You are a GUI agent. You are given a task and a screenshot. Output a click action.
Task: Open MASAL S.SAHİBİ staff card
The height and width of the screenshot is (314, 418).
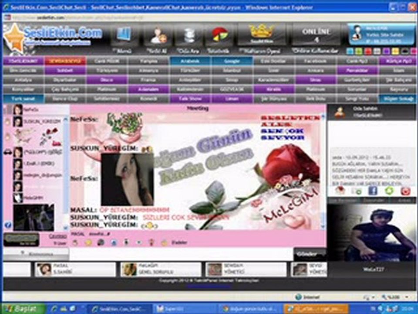[x=75, y=269]
